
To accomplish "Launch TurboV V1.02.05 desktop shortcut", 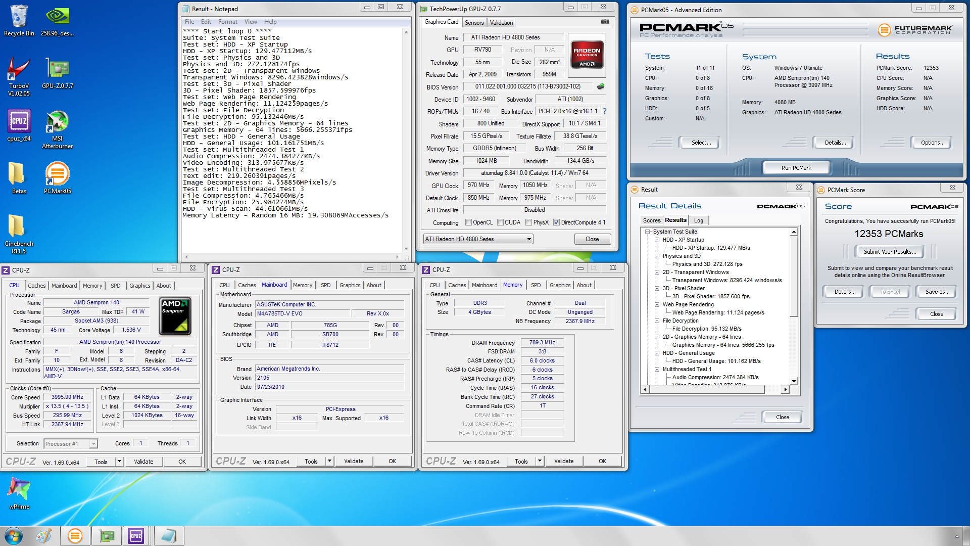I will (x=19, y=76).
